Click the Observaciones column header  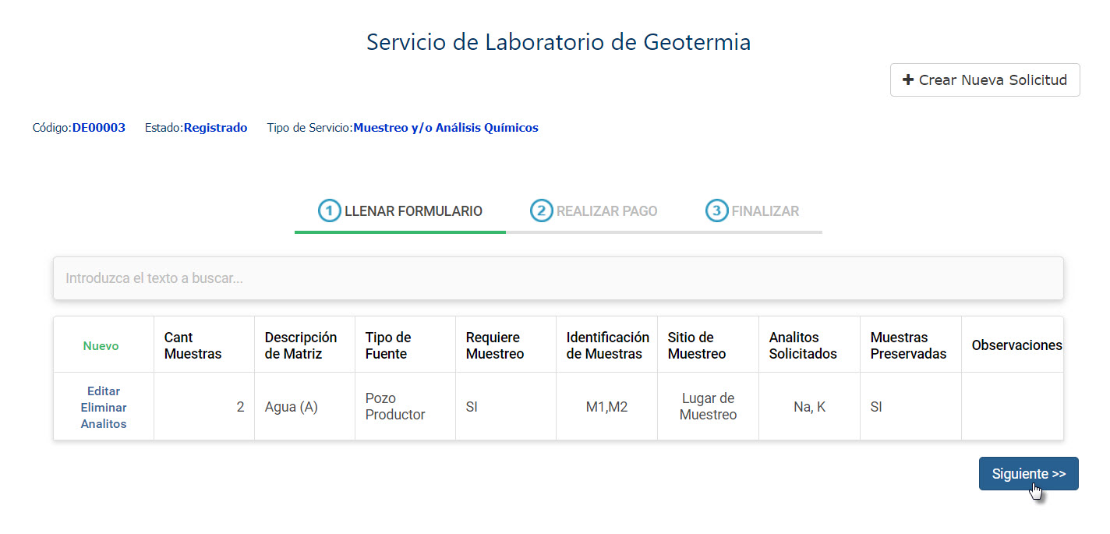click(1016, 345)
